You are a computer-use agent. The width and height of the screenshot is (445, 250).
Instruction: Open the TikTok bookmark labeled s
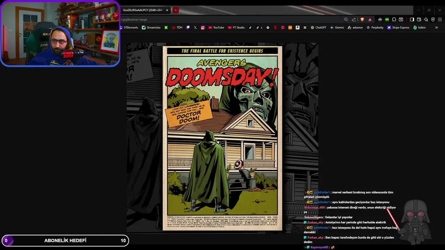click(259, 27)
